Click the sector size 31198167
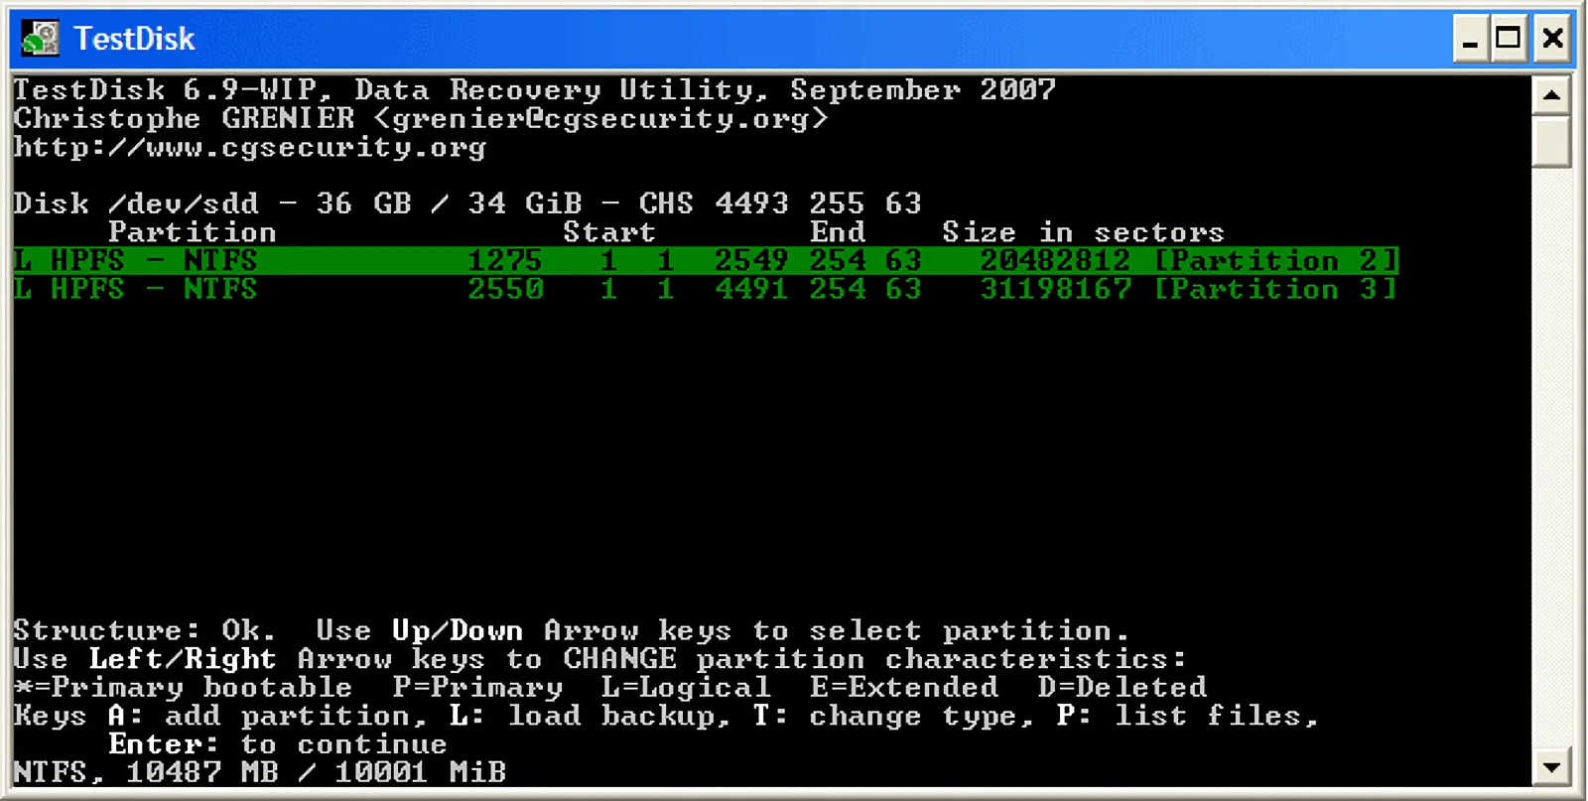The width and height of the screenshot is (1588, 801). point(1055,290)
